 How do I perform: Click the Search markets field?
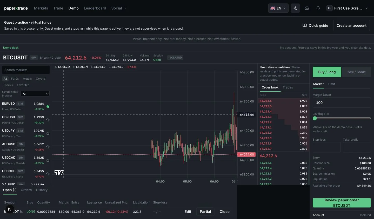pos(26,70)
